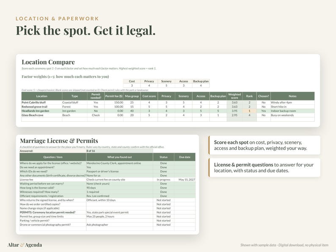Select the Glass Beach cove location cell

tap(41, 115)
